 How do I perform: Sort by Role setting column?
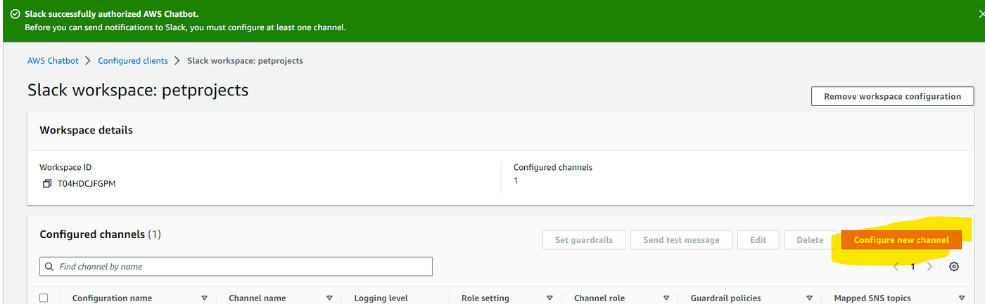click(549, 298)
